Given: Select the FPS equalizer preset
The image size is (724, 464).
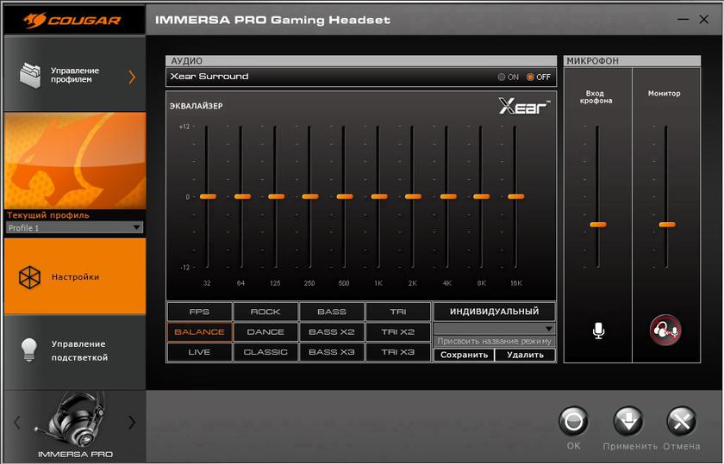Looking at the screenshot, I should tap(199, 312).
